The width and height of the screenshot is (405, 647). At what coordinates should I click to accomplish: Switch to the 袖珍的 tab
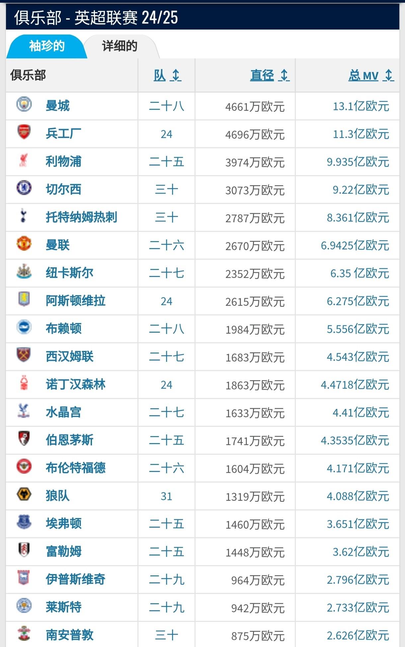46,46
